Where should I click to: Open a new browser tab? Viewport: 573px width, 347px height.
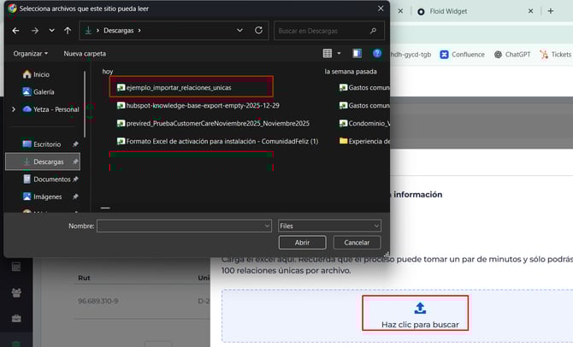550,11
